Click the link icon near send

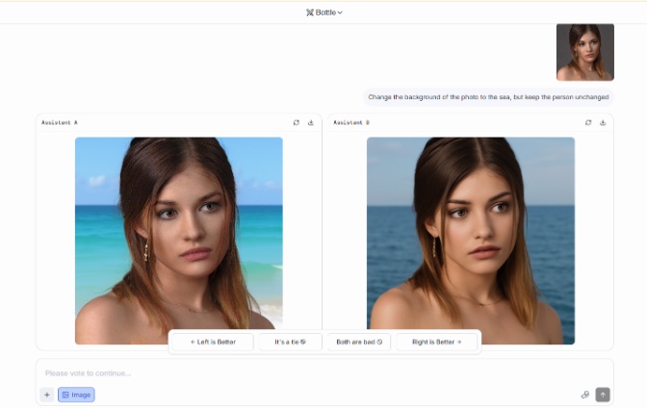click(584, 395)
